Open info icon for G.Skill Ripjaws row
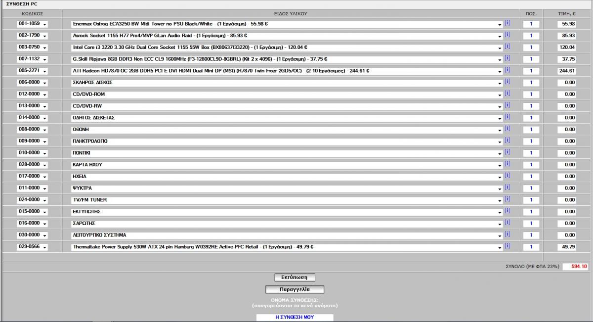The image size is (593, 322). coord(507,58)
